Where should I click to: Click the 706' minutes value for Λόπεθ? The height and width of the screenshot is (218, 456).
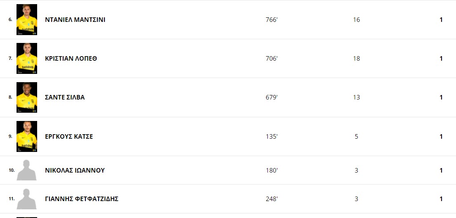pyautogui.click(x=272, y=59)
